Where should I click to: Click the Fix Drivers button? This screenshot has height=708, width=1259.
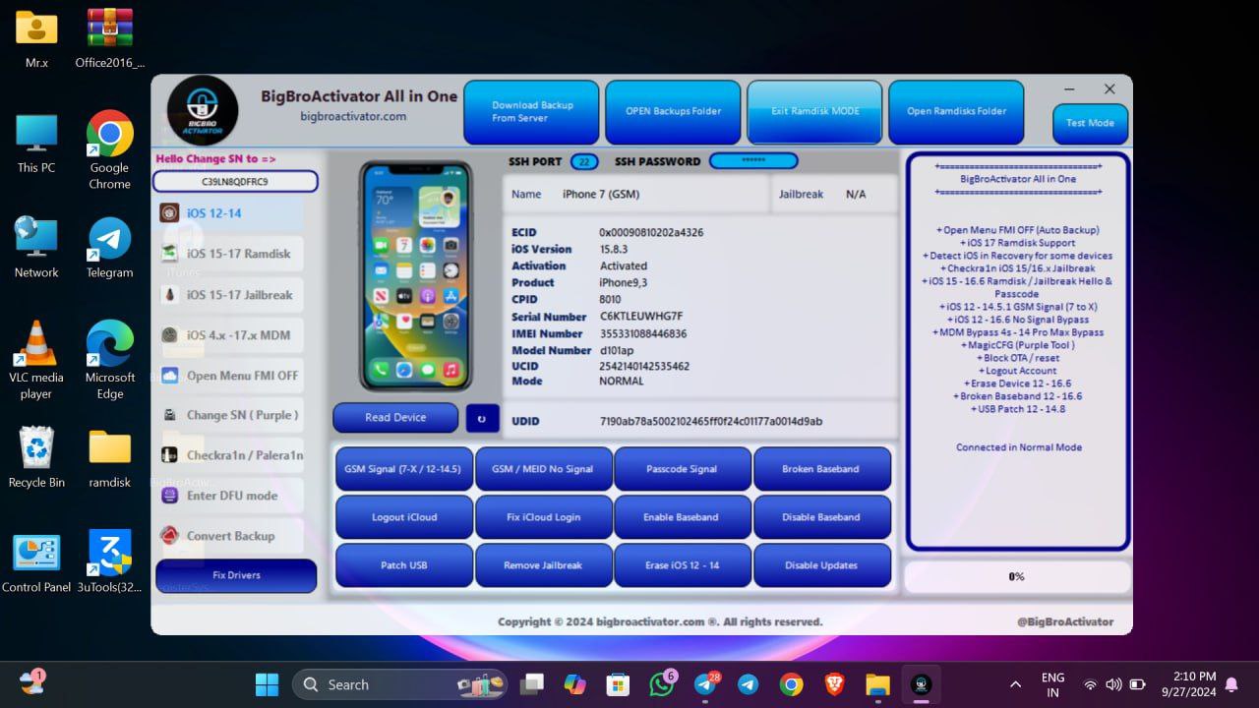(x=236, y=575)
